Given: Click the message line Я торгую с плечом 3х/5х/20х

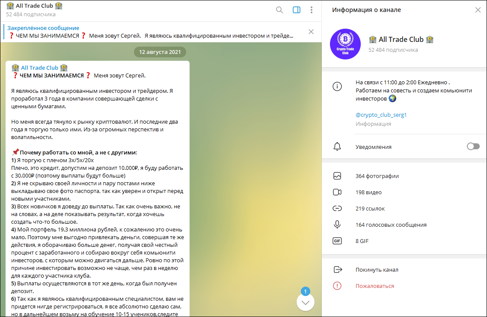Looking at the screenshot, I should (53, 160).
